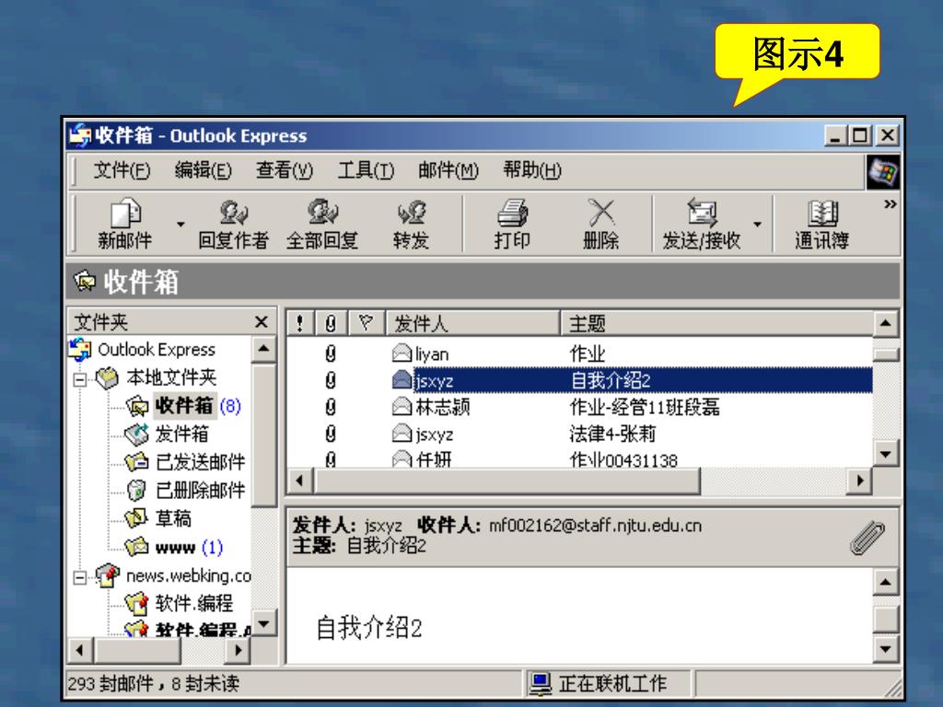Select the message from liyan

coord(580,353)
